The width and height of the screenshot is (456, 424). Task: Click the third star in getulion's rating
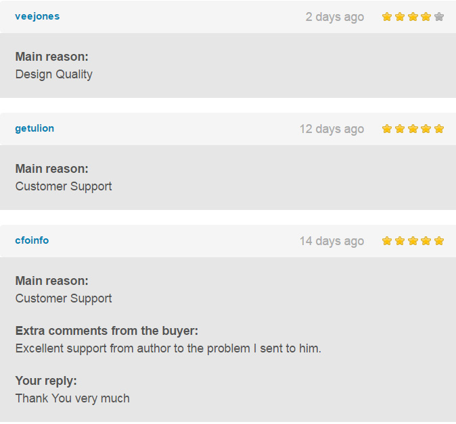coord(413,129)
